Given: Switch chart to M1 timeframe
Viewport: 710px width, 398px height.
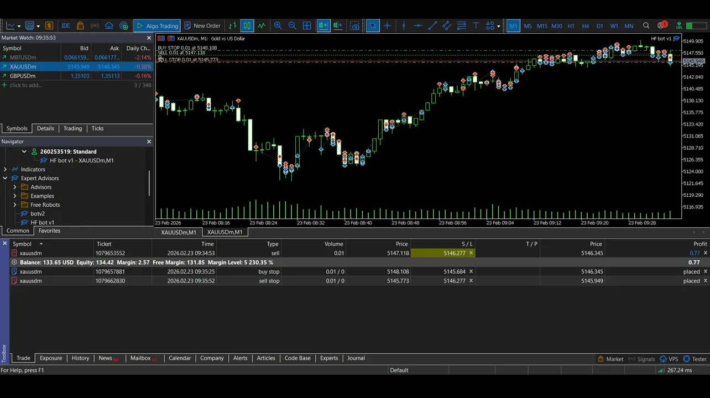Looking at the screenshot, I should click(x=513, y=25).
